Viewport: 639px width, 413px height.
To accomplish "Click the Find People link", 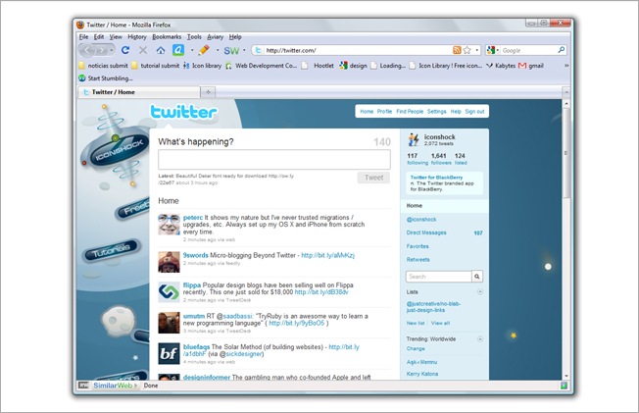I will click(410, 112).
